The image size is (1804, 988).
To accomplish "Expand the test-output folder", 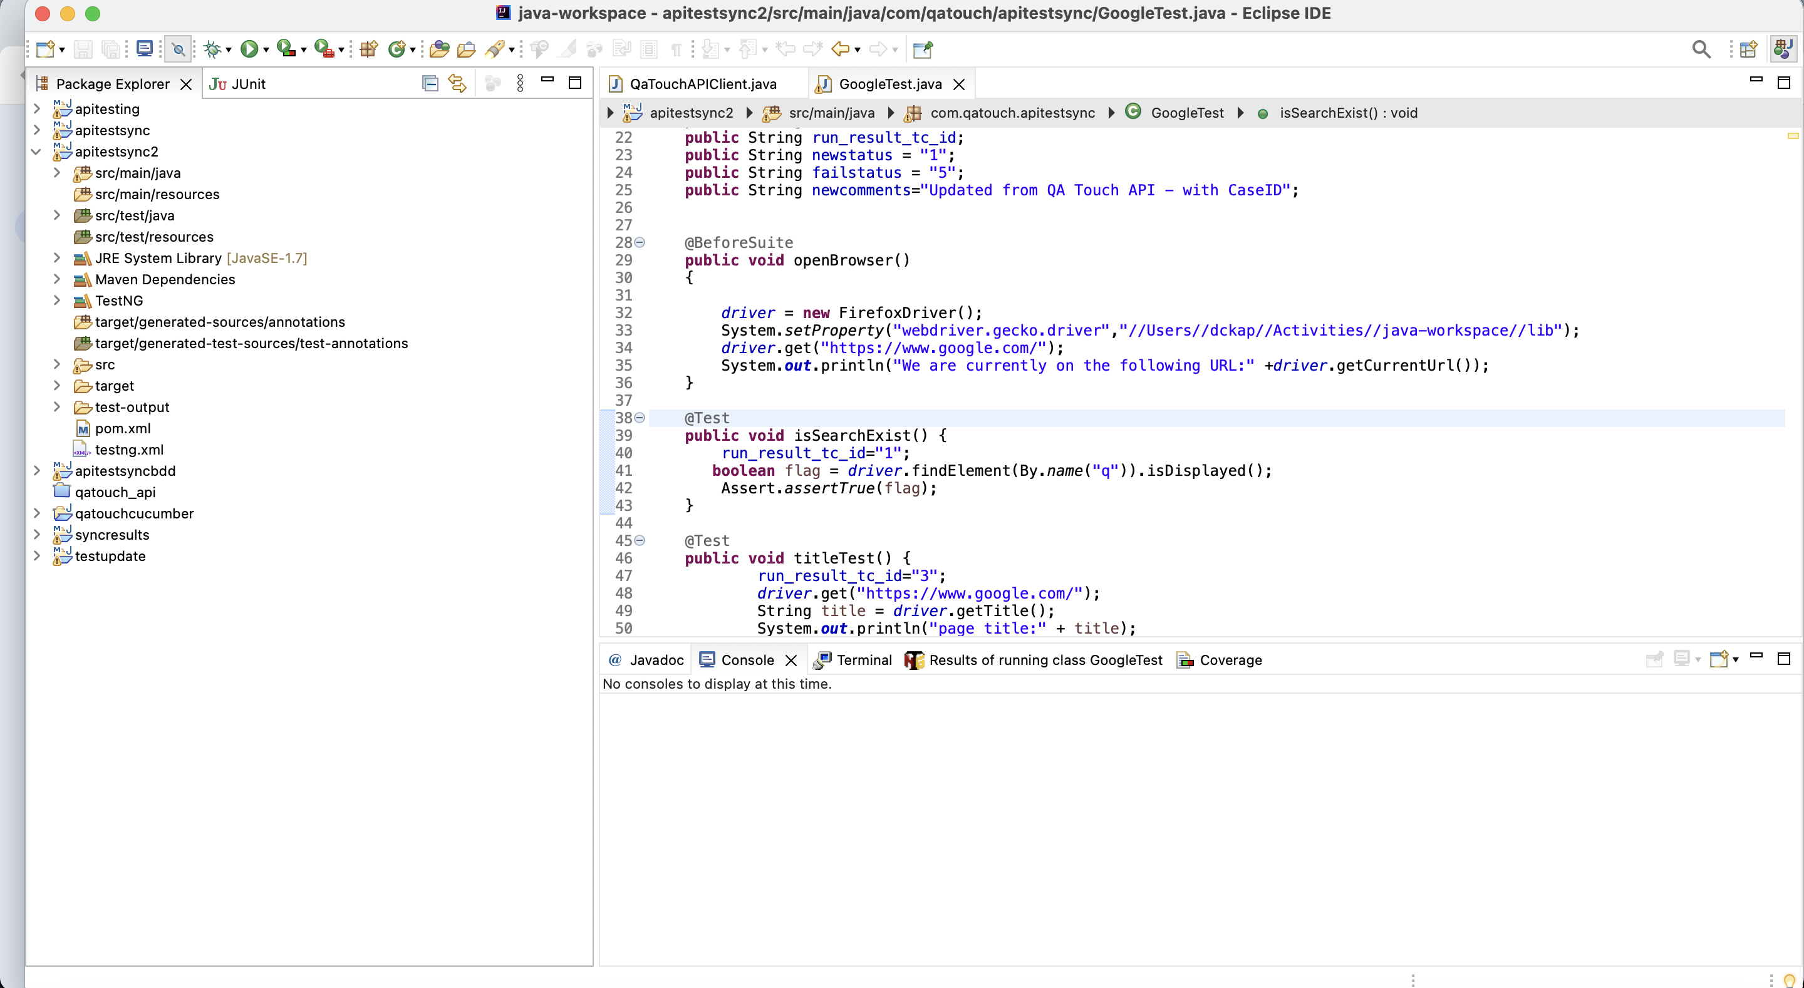I will click(57, 407).
